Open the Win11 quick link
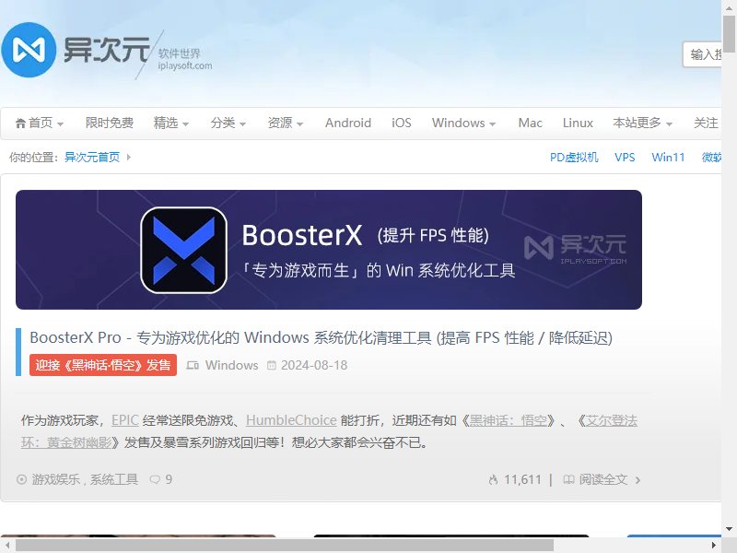Viewport: 737px width, 553px height. click(x=668, y=157)
